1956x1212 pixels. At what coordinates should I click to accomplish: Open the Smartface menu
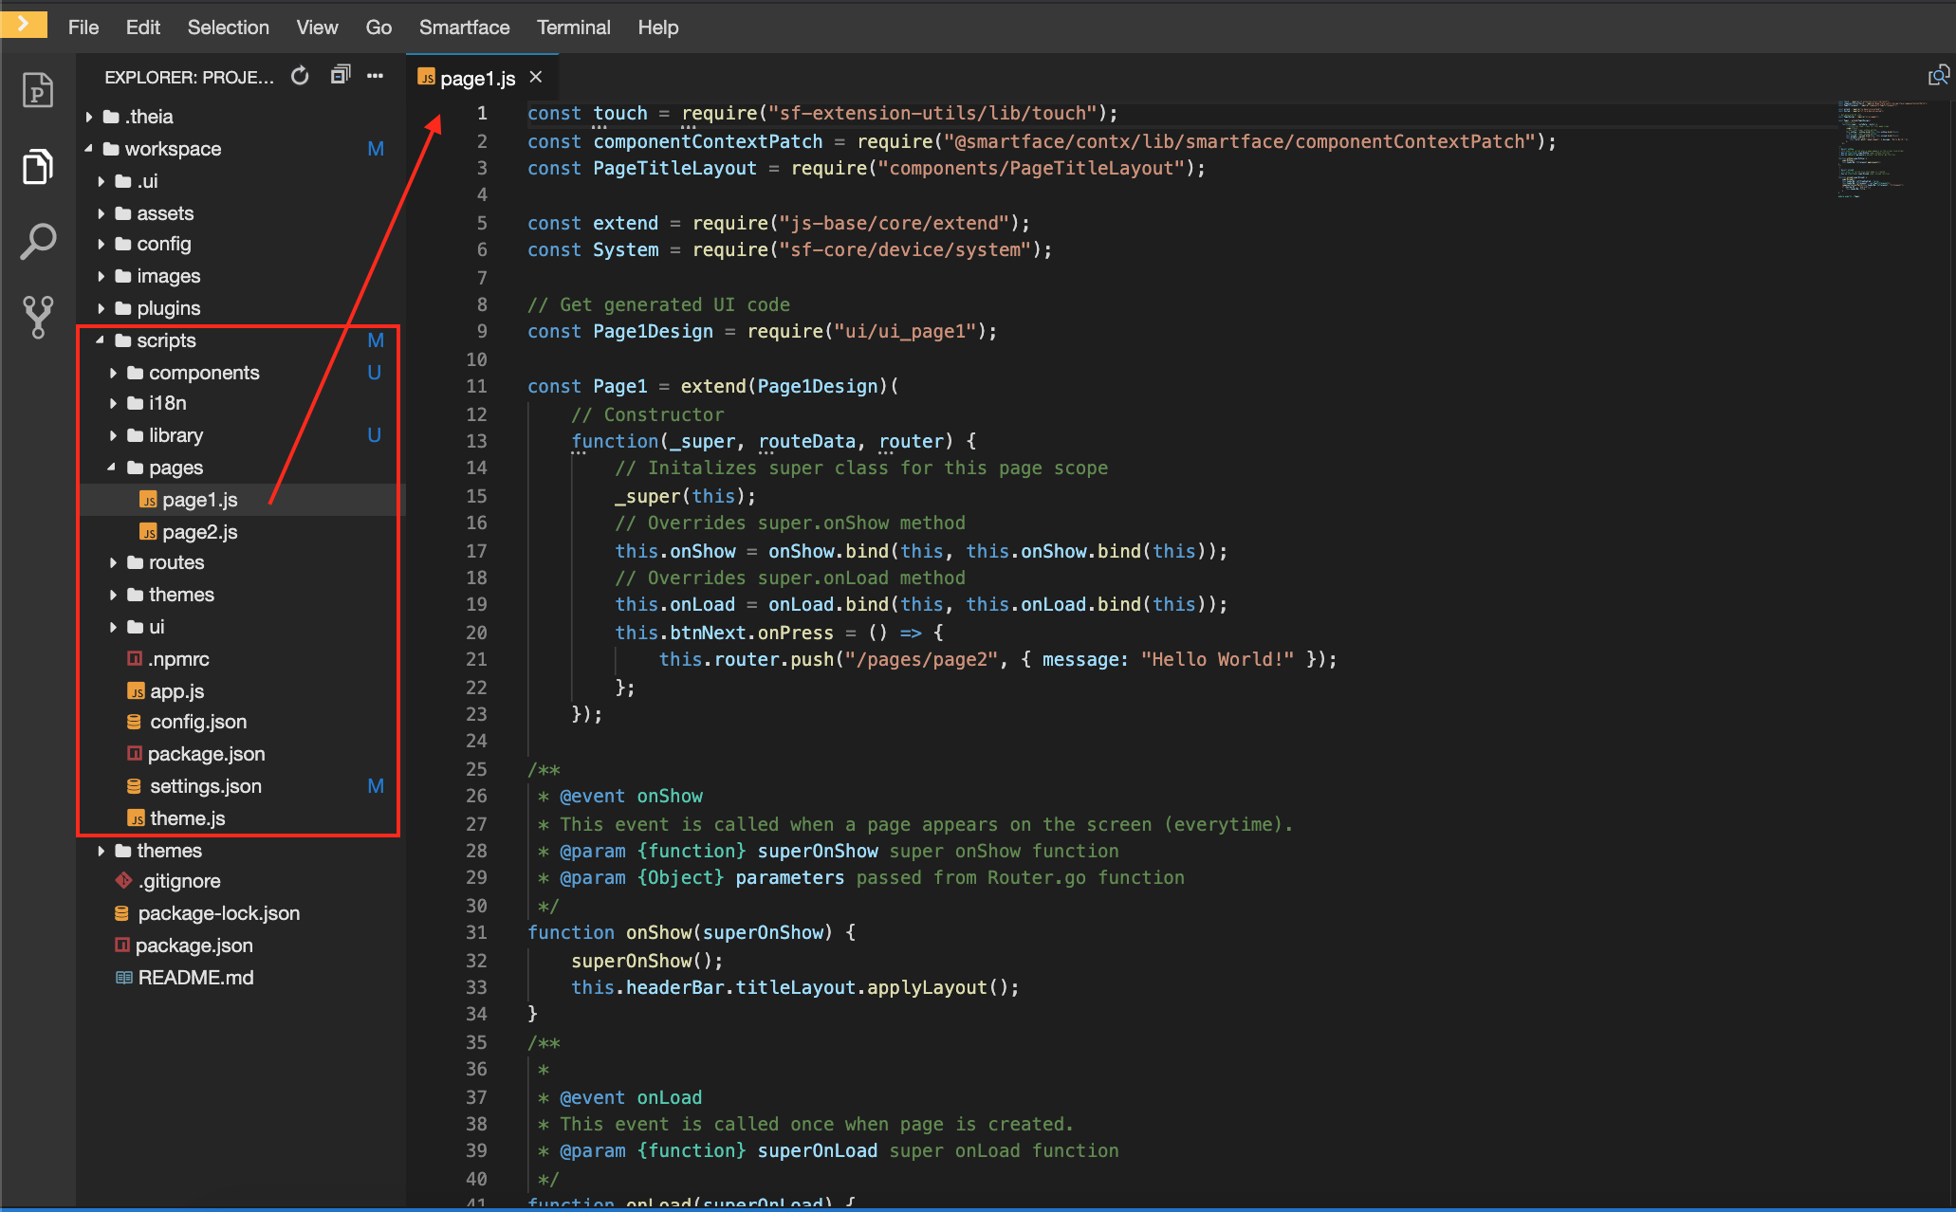pyautogui.click(x=464, y=28)
